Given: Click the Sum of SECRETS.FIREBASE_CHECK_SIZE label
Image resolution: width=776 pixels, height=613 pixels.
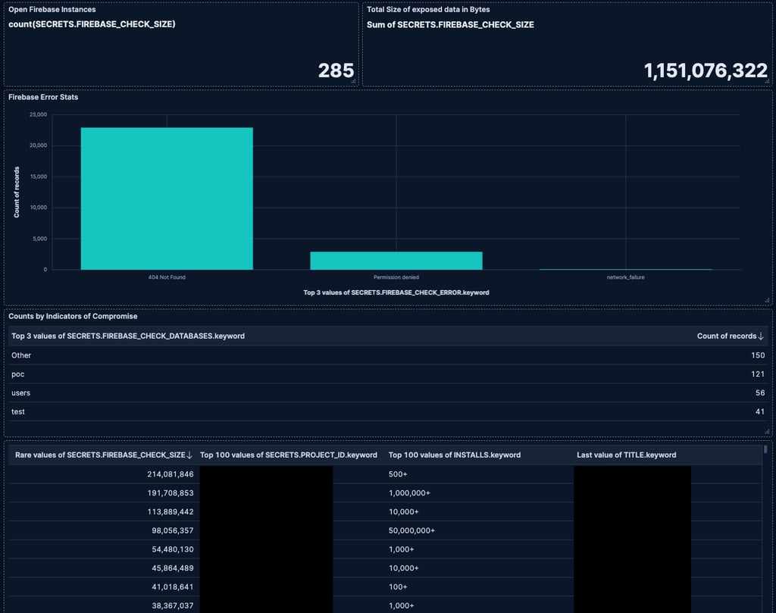Looking at the screenshot, I should pos(450,24).
